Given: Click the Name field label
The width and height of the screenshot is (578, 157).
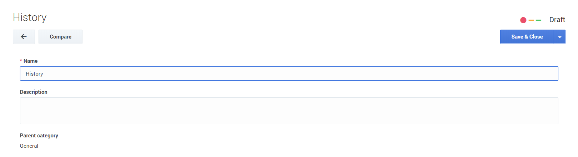Looking at the screenshot, I should [x=31, y=61].
